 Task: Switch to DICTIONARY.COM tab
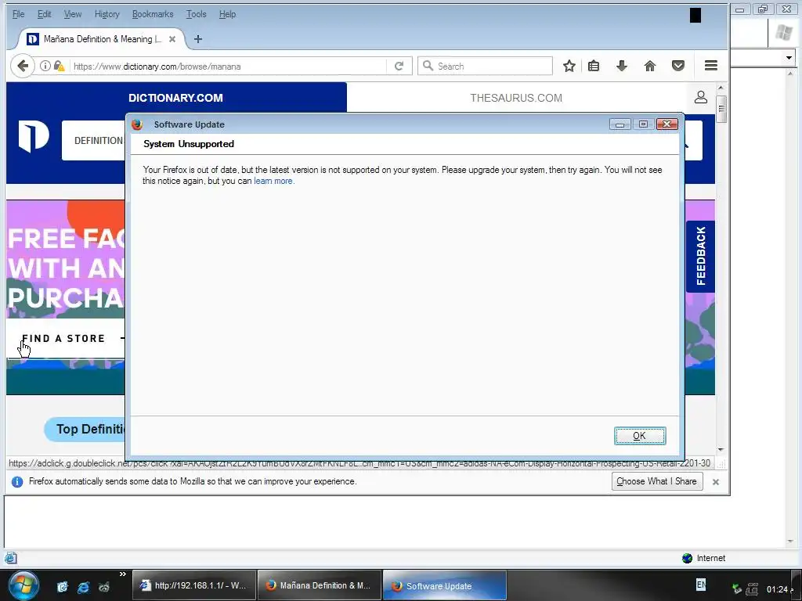(x=176, y=98)
